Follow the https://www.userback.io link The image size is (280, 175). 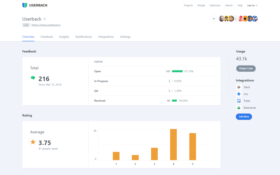(x=46, y=25)
